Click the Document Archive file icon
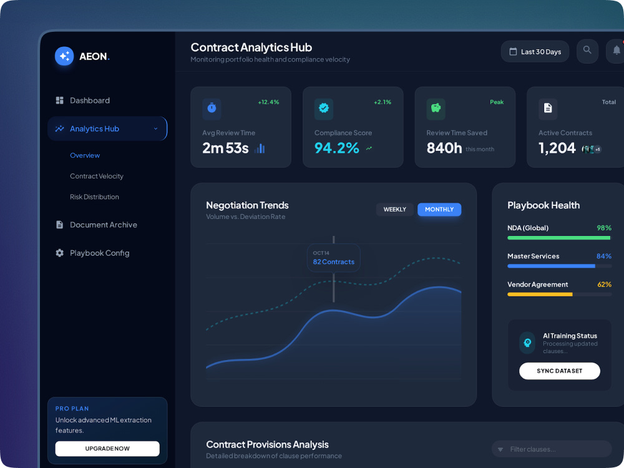This screenshot has height=468, width=624. [60, 225]
